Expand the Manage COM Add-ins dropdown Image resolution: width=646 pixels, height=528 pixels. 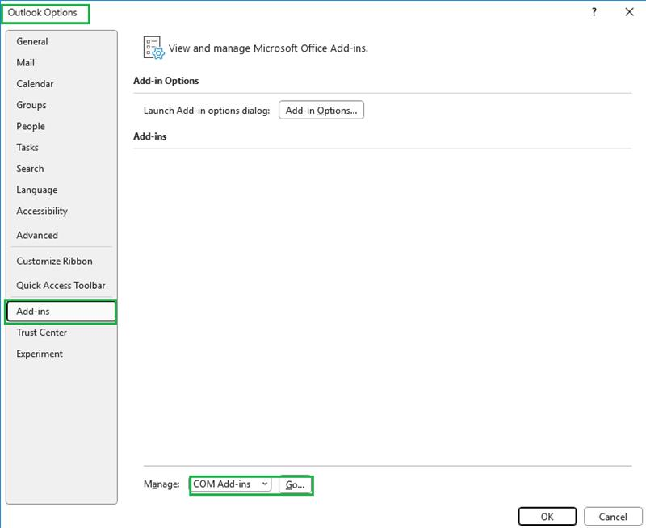[x=230, y=484]
